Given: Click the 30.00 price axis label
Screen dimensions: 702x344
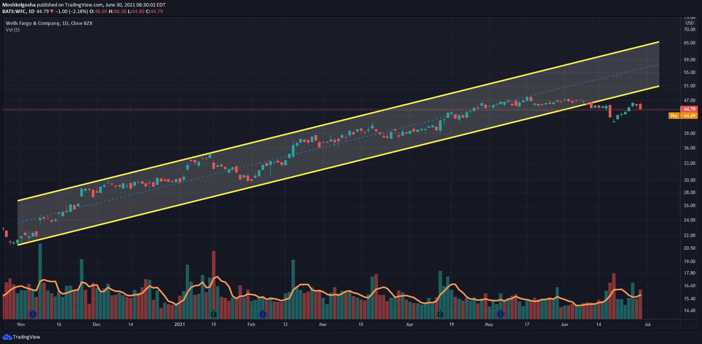Looking at the screenshot, I should point(690,180).
